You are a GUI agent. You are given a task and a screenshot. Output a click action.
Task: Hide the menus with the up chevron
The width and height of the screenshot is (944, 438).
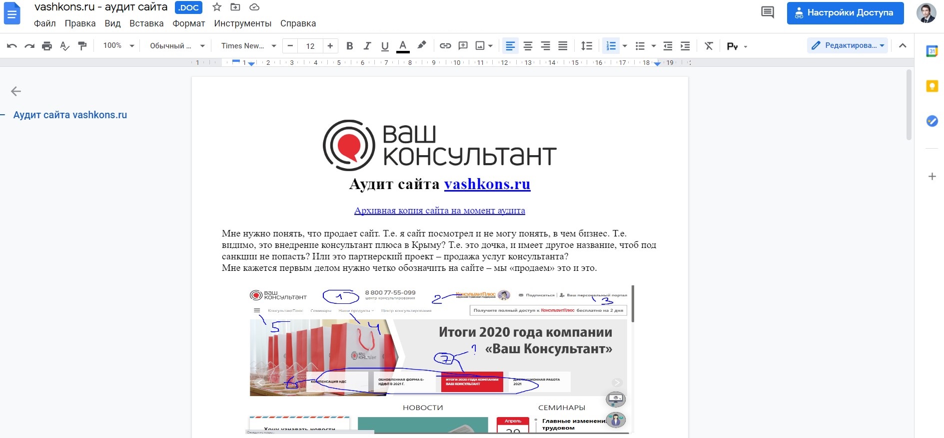pyautogui.click(x=903, y=45)
